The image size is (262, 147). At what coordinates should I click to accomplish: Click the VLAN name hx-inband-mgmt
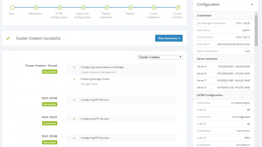click(x=240, y=103)
